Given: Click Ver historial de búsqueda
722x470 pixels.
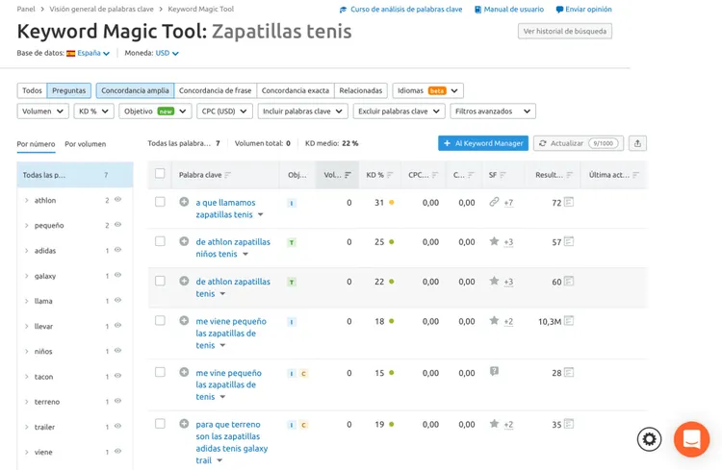Looking at the screenshot, I should point(564,32).
